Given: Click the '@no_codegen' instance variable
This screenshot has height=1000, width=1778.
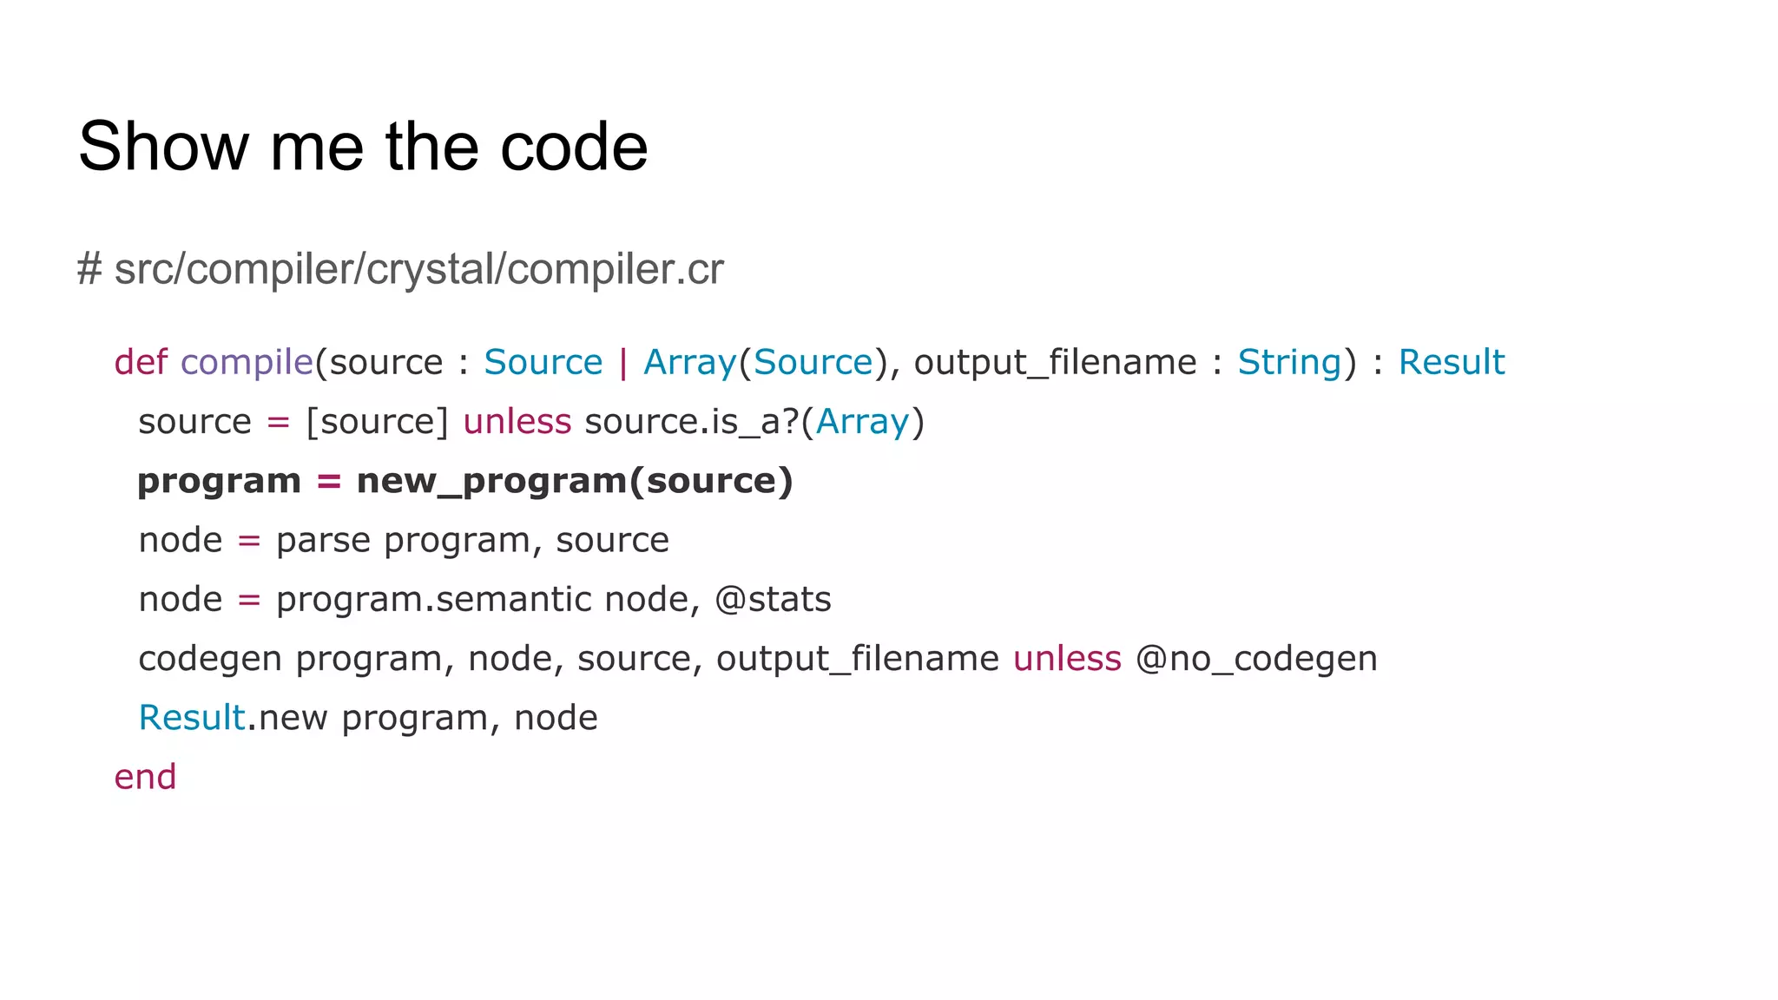Looking at the screenshot, I should click(1256, 659).
